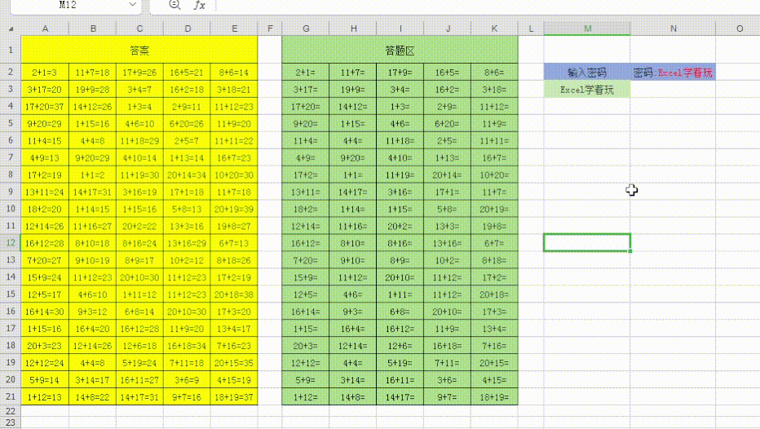Click answer cell 16+14= in column G
760x429 pixels.
tap(305, 312)
